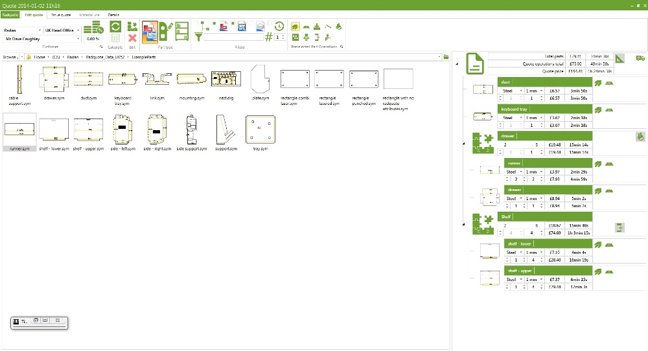Select the bookshelf part type icon

click(x=182, y=31)
